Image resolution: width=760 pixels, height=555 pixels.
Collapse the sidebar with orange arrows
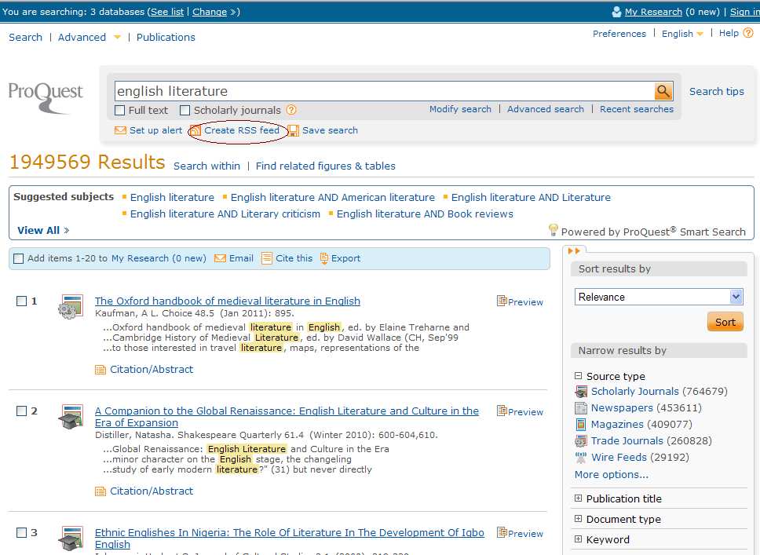tap(574, 250)
